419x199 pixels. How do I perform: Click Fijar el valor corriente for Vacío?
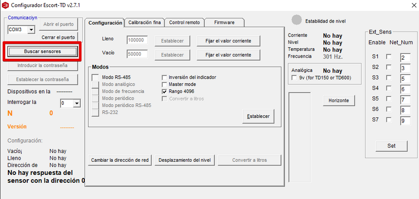228,55
